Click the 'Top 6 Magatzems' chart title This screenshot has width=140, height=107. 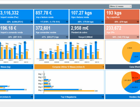(x=68, y=97)
